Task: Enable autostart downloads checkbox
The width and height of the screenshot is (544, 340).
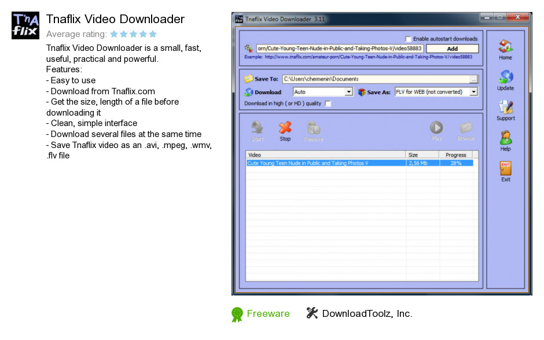Action: pos(409,39)
